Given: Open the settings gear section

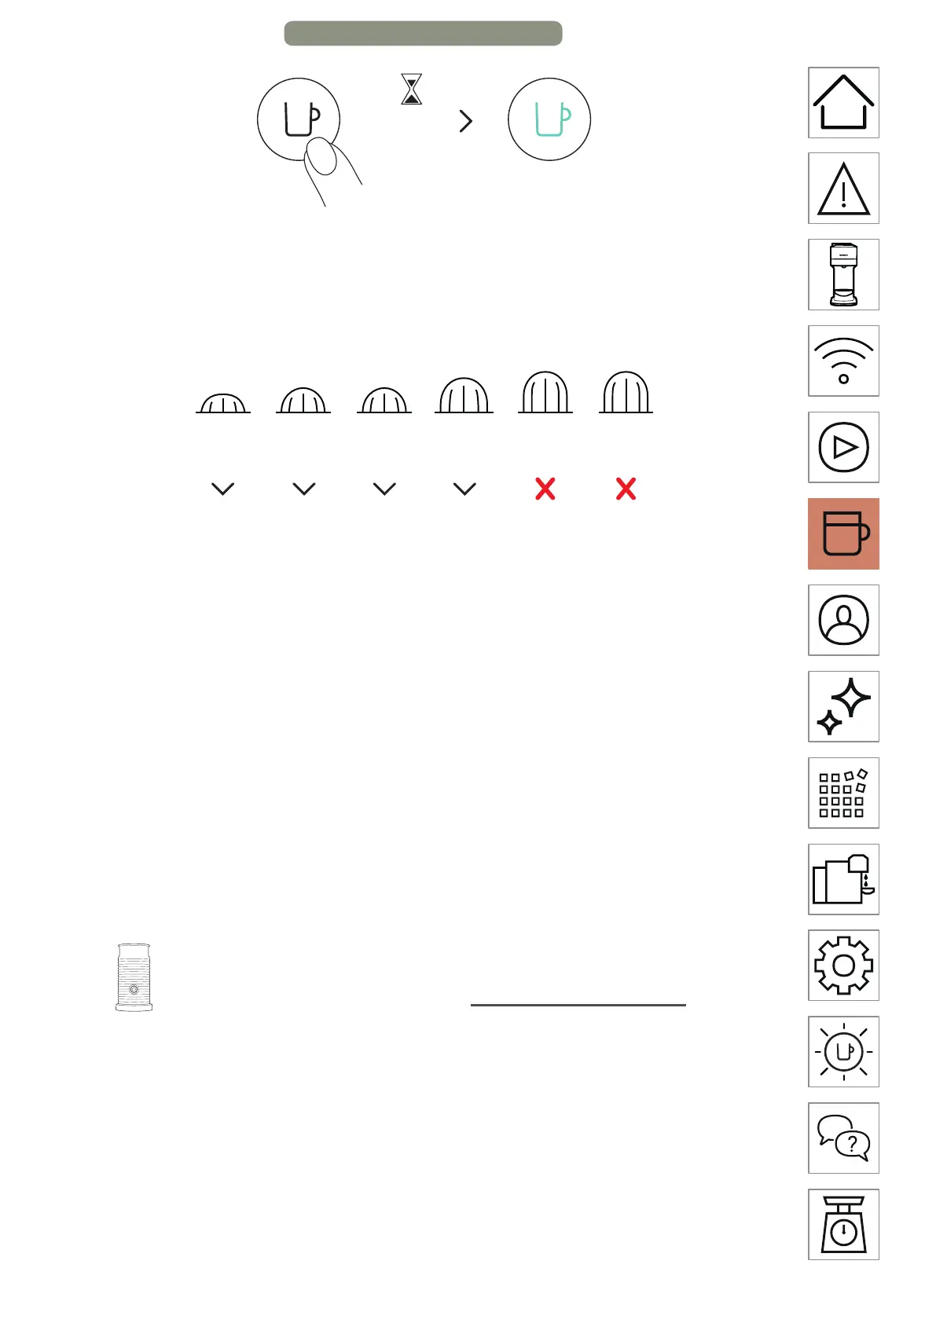Looking at the screenshot, I should [843, 966].
